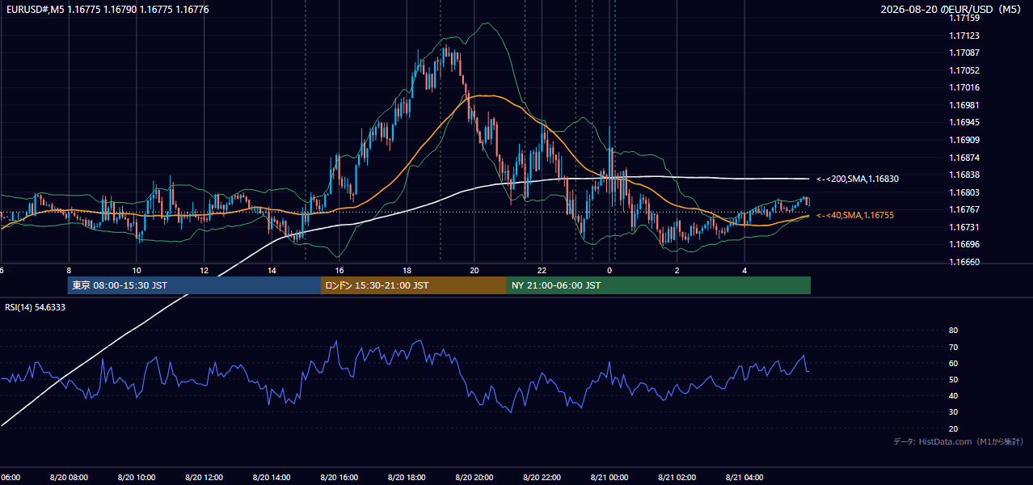Click the bottom time label 8/20 16:00
This screenshot has height=485, width=1033.
coord(339,478)
